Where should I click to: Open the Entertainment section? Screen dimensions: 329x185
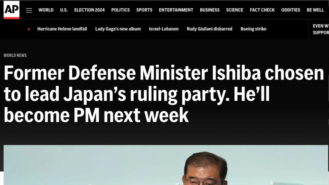click(x=176, y=10)
